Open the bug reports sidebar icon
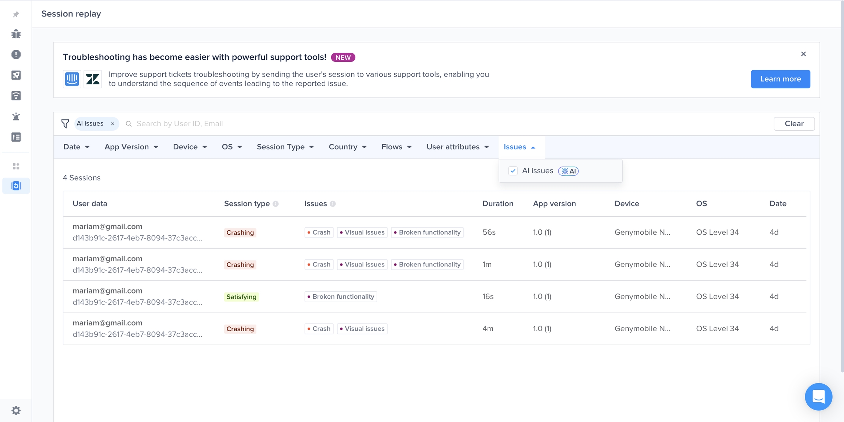Screen dimensions: 844x422 point(16,34)
